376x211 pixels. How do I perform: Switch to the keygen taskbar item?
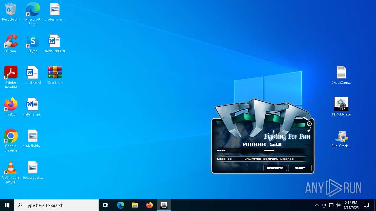[x=164, y=205]
